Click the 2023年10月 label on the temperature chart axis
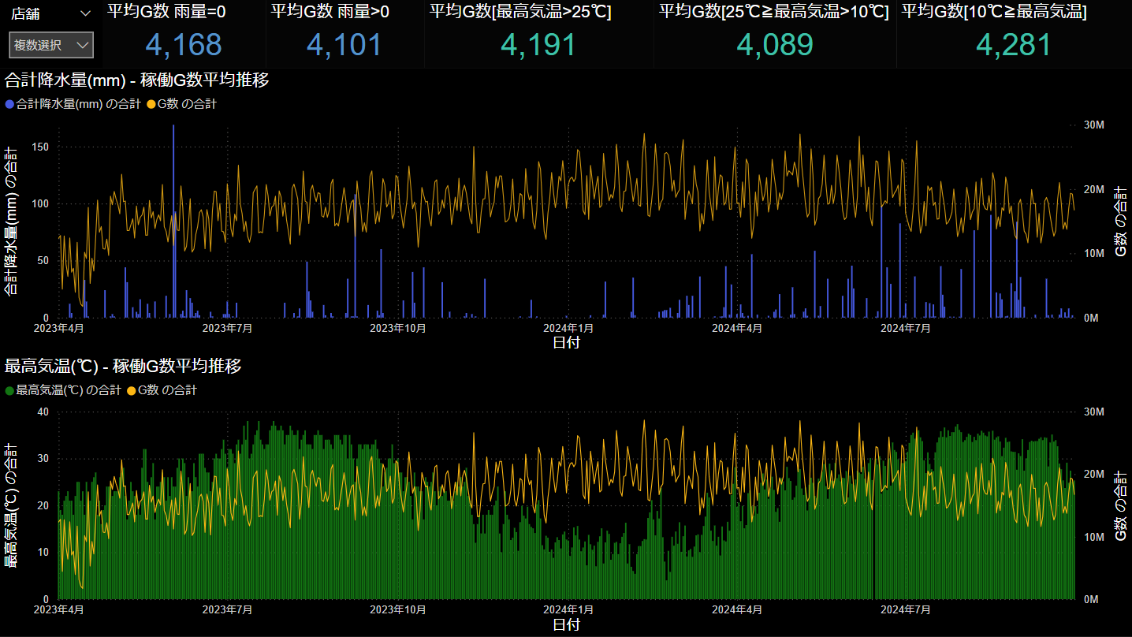The height and width of the screenshot is (637, 1132). point(398,609)
